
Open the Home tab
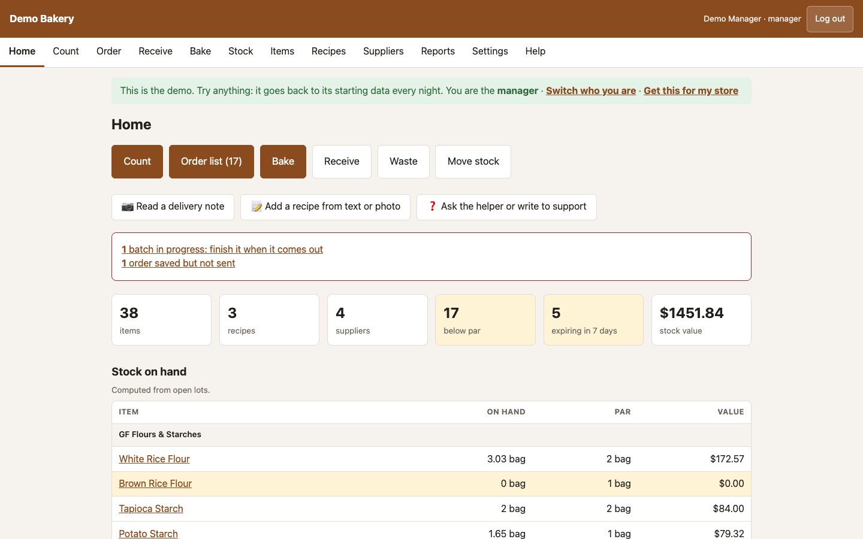22,52
